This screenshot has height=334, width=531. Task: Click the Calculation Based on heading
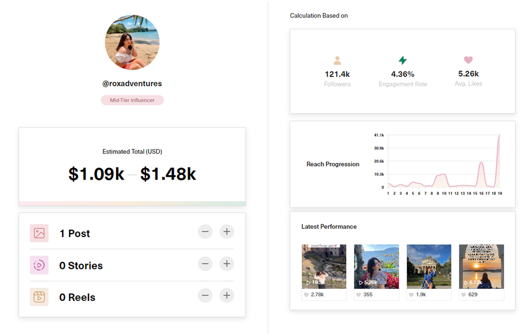[x=319, y=16]
